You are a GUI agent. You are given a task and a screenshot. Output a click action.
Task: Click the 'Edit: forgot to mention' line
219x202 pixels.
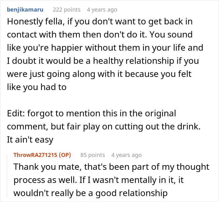click(91, 113)
